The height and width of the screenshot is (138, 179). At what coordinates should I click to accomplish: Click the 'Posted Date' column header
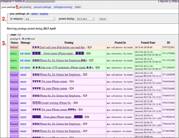pyautogui.click(x=148, y=42)
